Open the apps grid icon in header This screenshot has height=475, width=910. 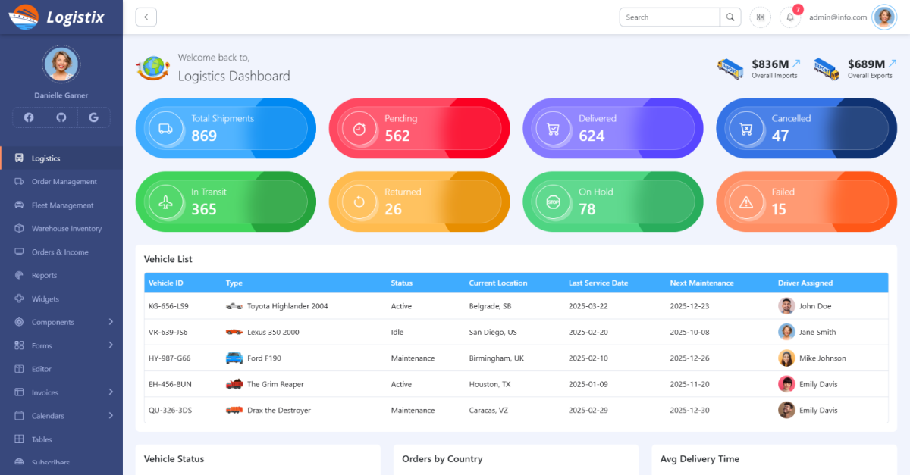[760, 17]
